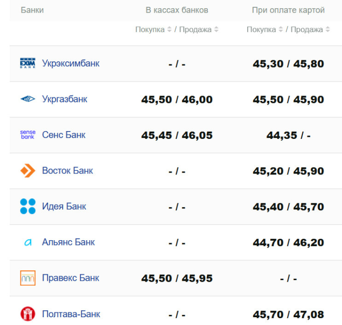This screenshot has width=342, height=325.
Task: Open the Укргазбанк bank page
Action: coord(64,99)
